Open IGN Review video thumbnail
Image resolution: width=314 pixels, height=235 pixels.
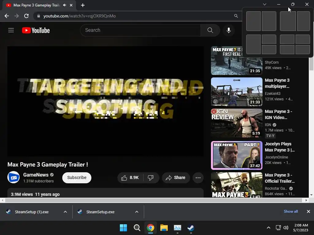click(236, 123)
